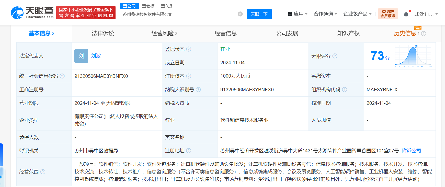Click the TianYanCha logo
445x187 pixels.
(x=32, y=13)
